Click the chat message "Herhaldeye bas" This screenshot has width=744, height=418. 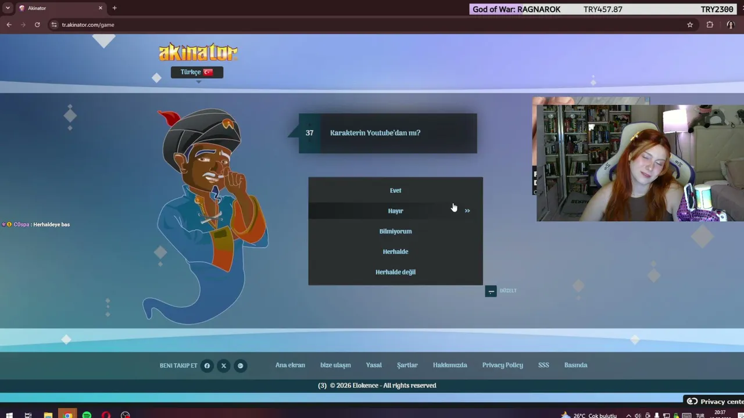click(52, 225)
